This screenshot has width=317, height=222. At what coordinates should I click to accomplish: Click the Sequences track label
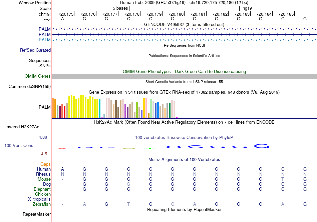[x=40, y=60]
